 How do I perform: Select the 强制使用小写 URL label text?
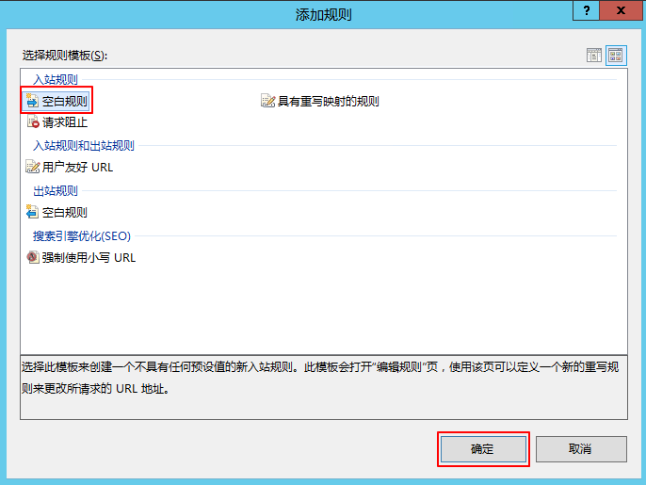point(89,258)
